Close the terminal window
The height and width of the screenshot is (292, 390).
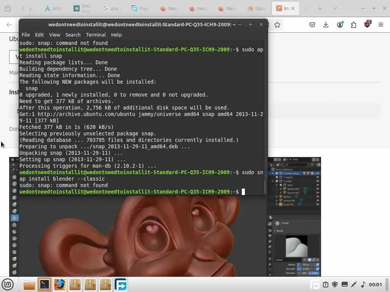click(x=261, y=24)
